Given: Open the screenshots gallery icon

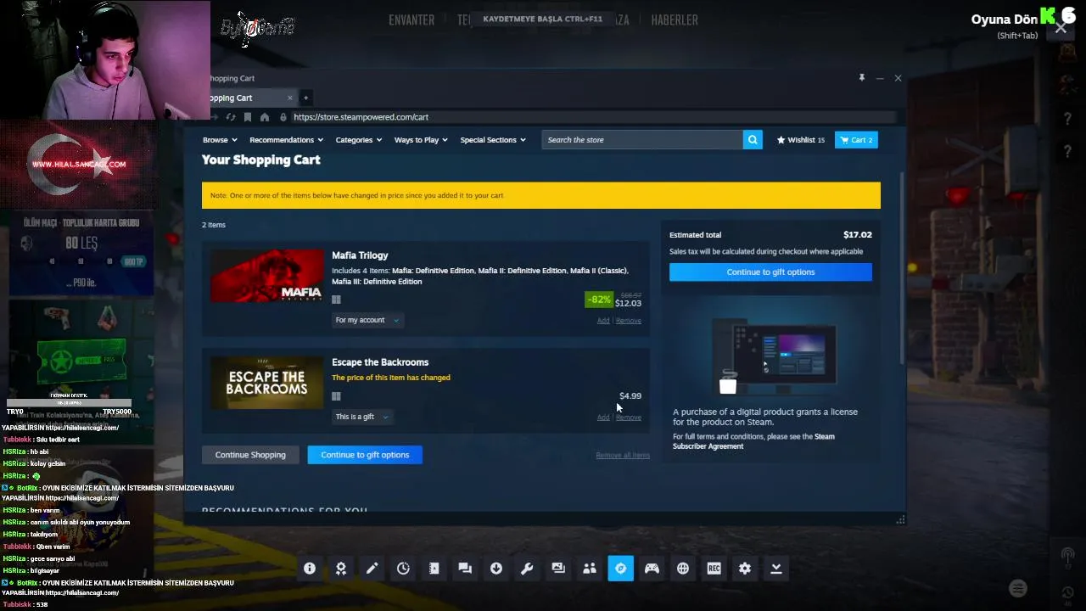Looking at the screenshot, I should pos(558,569).
